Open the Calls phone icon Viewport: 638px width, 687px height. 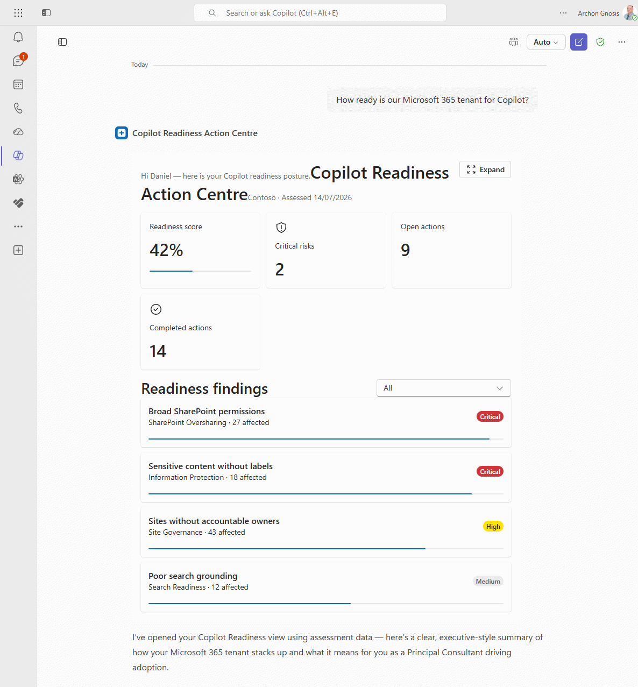point(18,108)
